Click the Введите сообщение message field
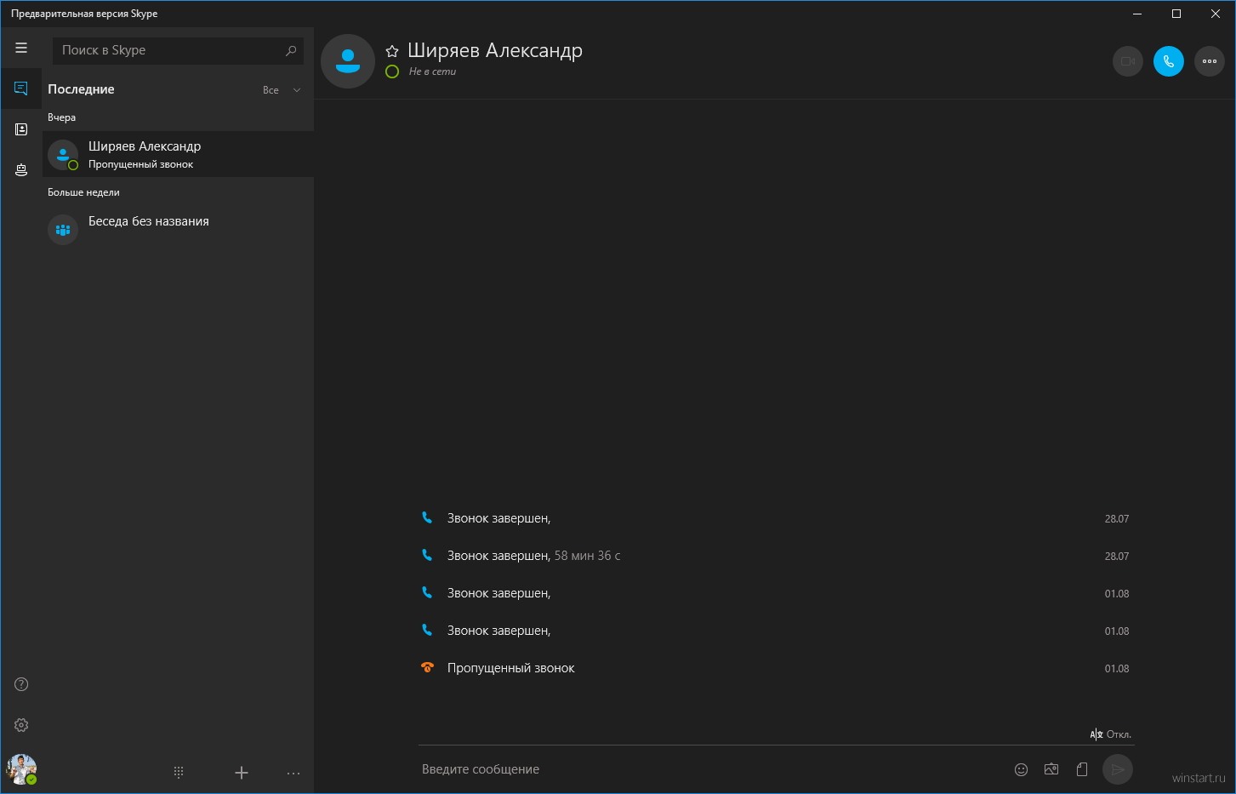The width and height of the screenshot is (1236, 794). tap(713, 769)
